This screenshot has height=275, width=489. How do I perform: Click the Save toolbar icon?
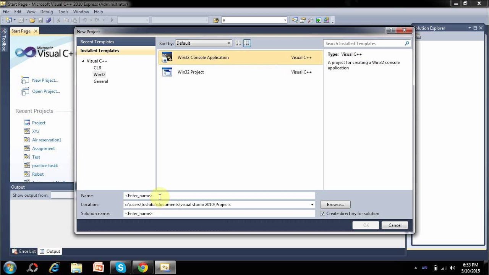point(40,20)
